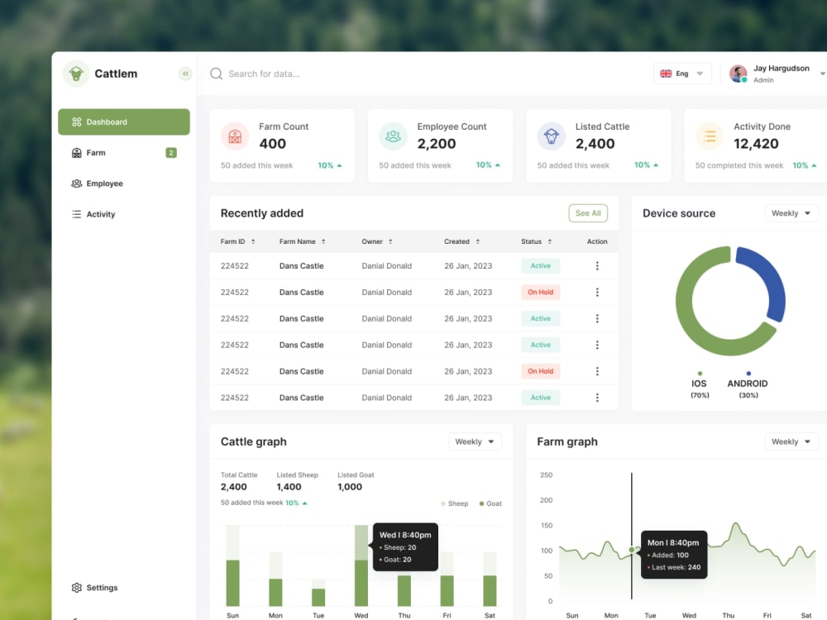The width and height of the screenshot is (827, 620).
Task: Sort the table by Created date
Action: (x=478, y=241)
